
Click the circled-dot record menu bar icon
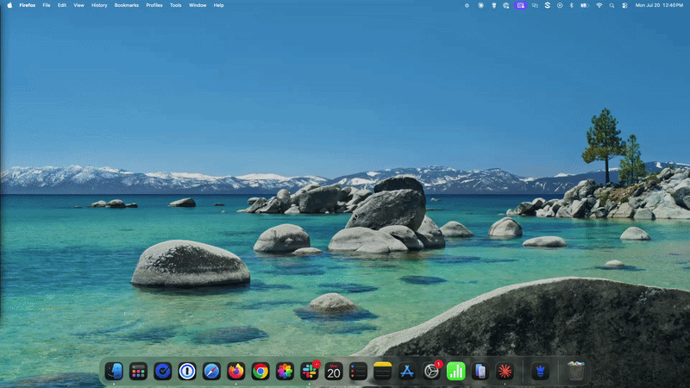pyautogui.click(x=560, y=5)
